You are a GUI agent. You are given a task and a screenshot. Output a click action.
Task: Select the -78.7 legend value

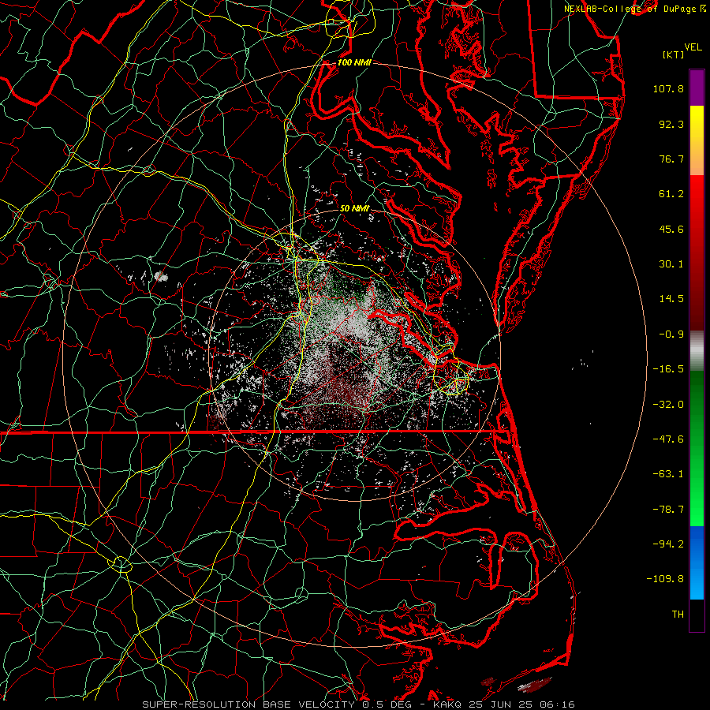(x=668, y=510)
